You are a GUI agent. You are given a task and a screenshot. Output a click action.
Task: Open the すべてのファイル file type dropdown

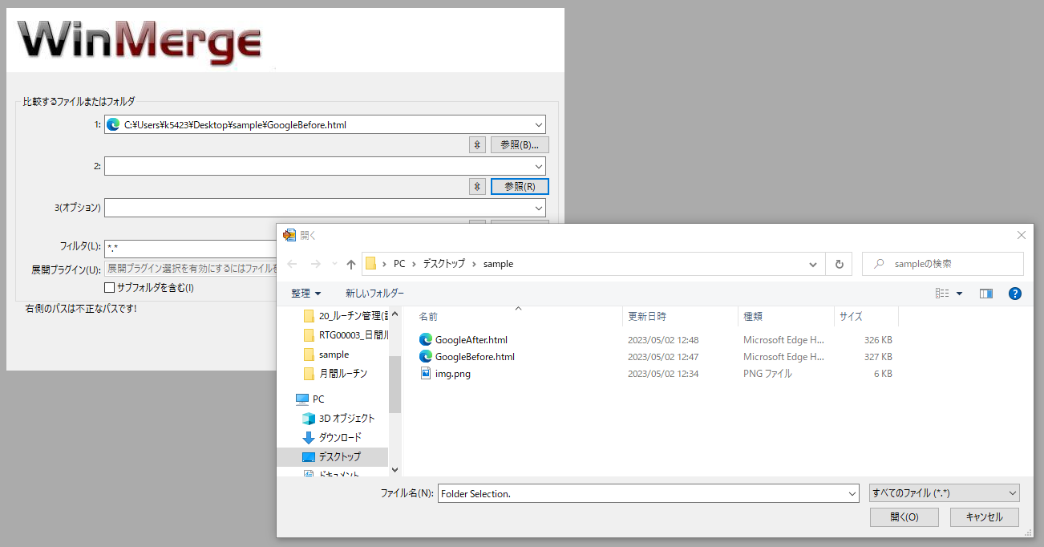coord(1011,493)
